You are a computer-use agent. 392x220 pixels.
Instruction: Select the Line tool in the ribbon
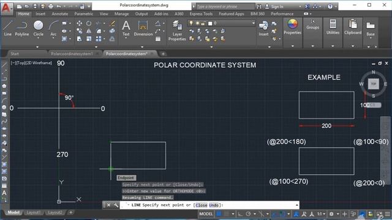(x=7, y=29)
